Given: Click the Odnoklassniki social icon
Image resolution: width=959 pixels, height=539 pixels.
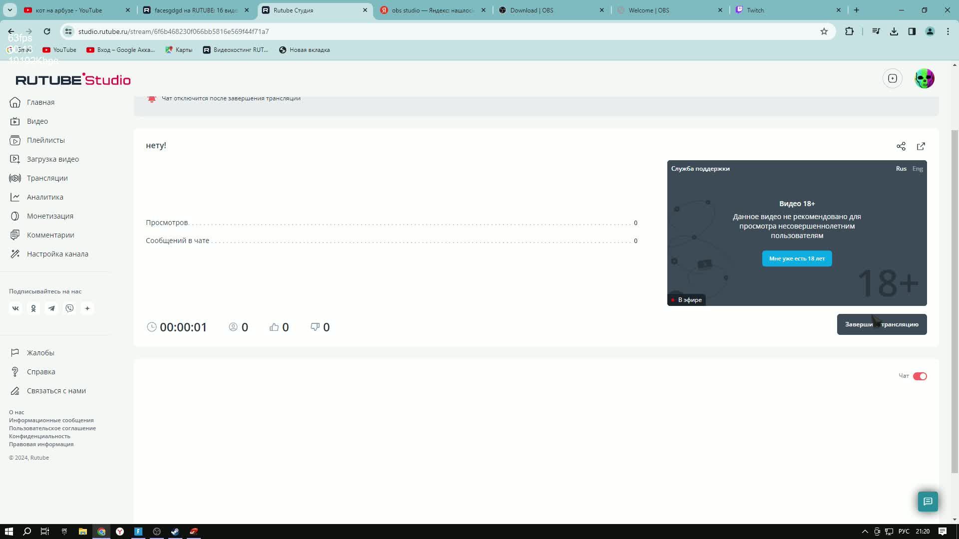Looking at the screenshot, I should click(x=33, y=308).
